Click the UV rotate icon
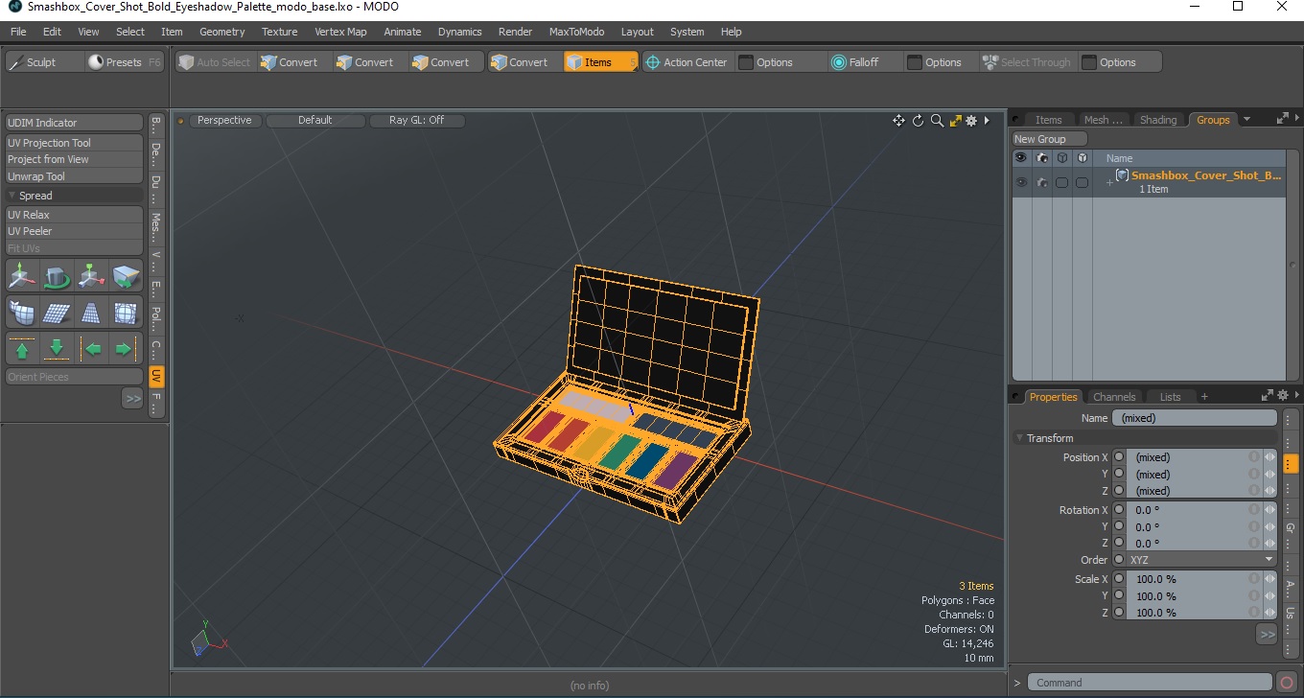1304x698 pixels. (x=57, y=276)
